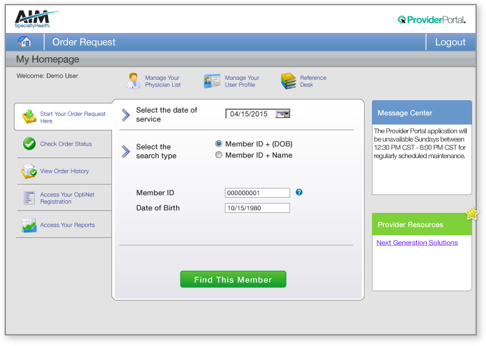Click the home icon in navigation bar
Image resolution: width=486 pixels, height=346 pixels.
(x=25, y=42)
